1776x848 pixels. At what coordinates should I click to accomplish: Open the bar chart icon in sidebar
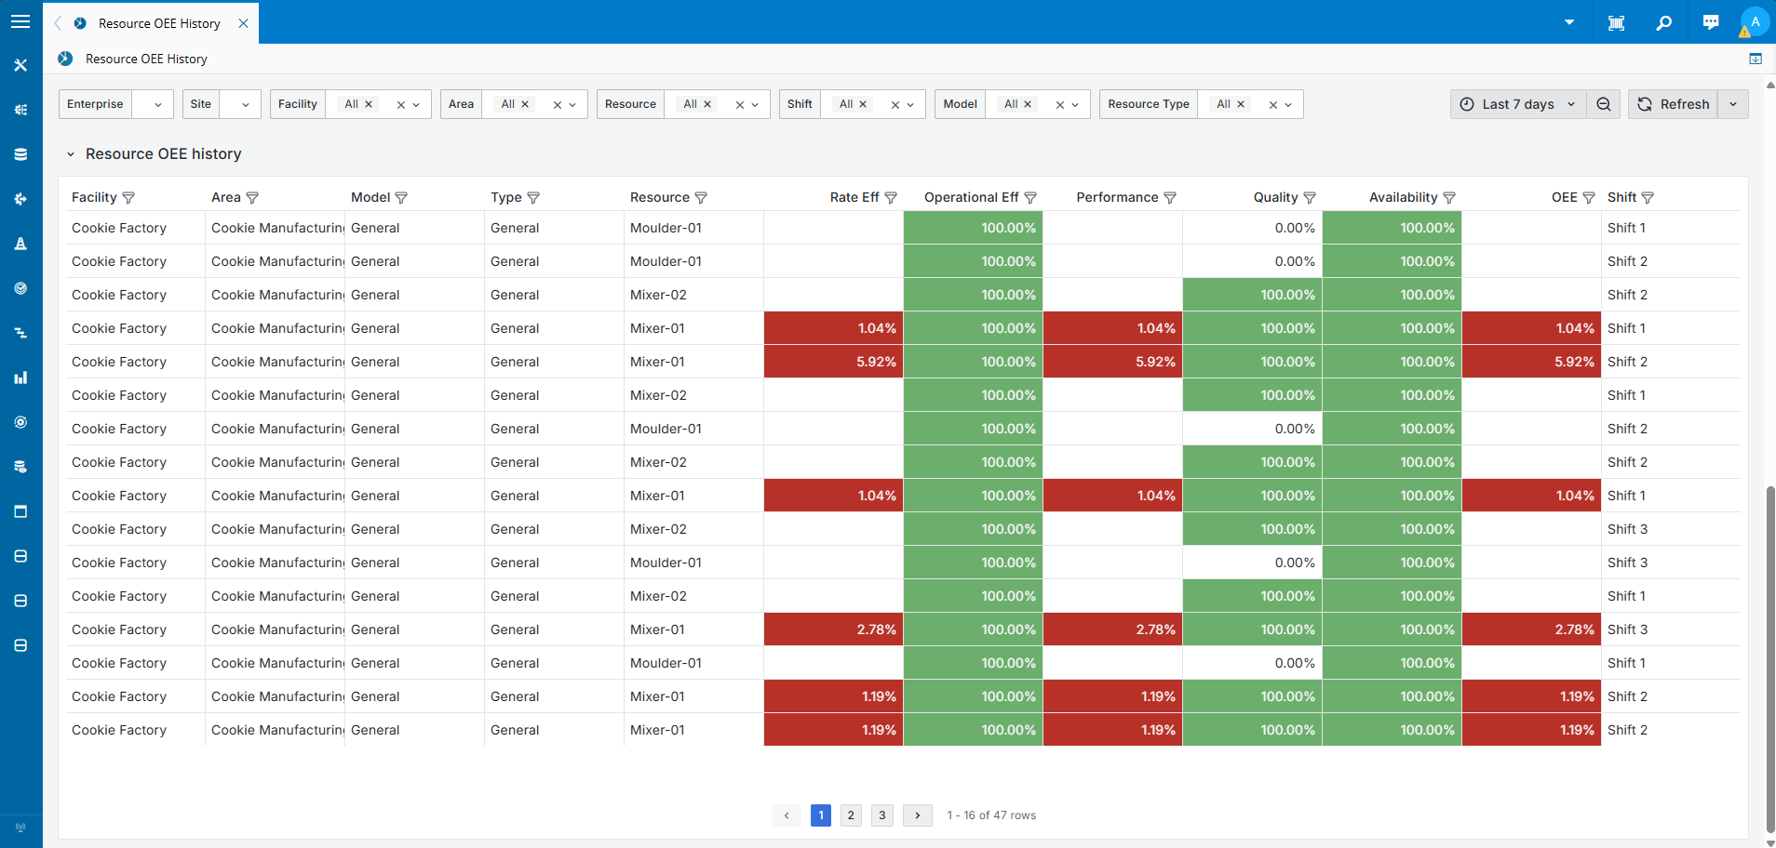(x=20, y=378)
